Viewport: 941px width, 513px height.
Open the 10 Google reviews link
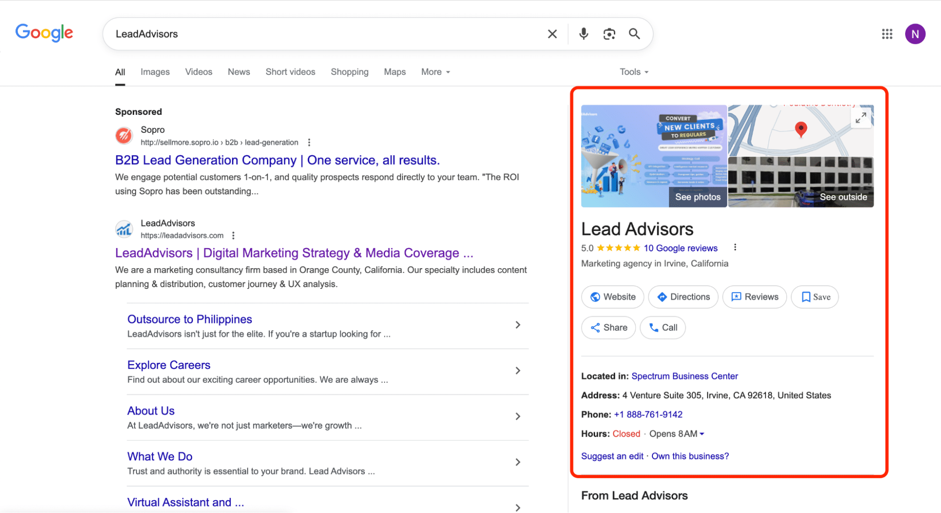680,248
